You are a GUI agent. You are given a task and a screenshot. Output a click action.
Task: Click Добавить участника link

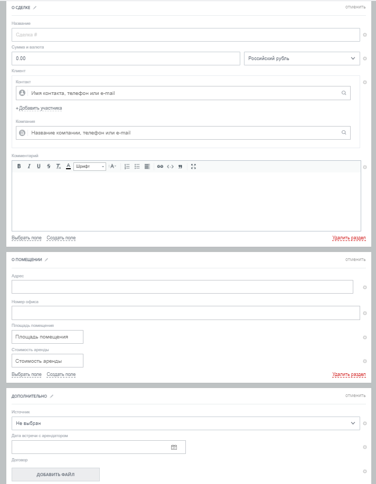40,109
